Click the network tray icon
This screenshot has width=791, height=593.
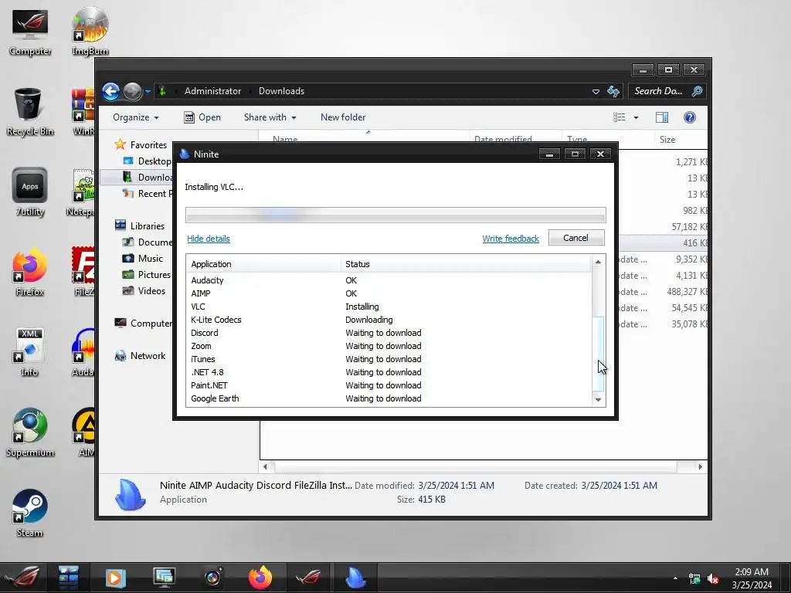point(694,579)
